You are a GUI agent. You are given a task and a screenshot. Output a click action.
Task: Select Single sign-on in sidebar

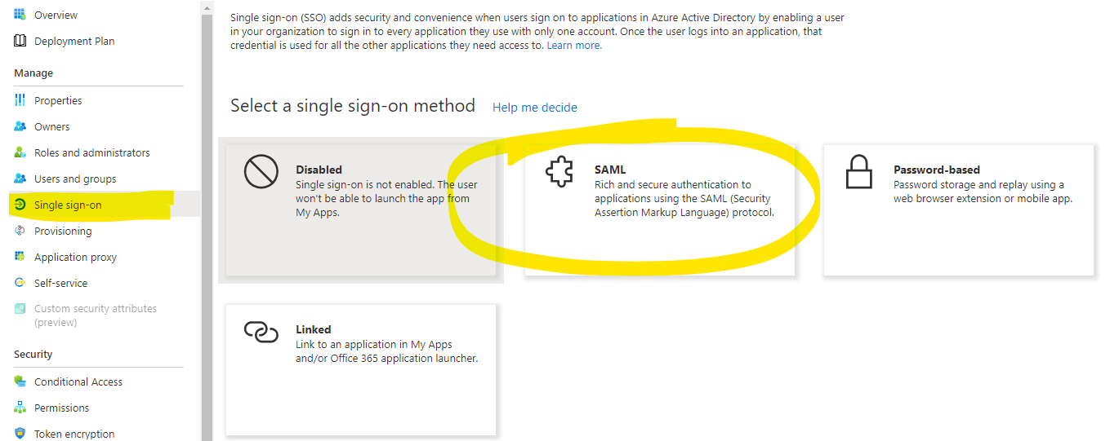[68, 205]
